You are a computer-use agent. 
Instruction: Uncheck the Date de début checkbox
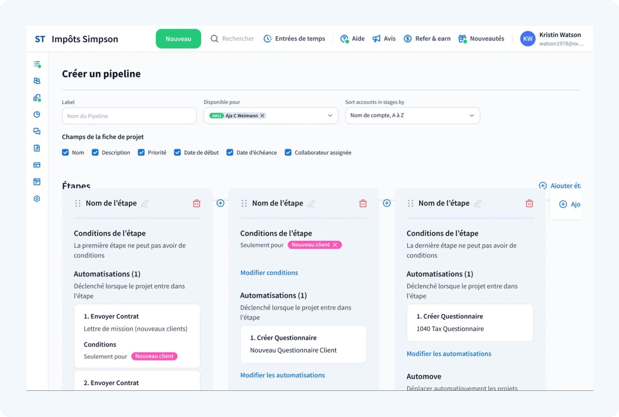pyautogui.click(x=177, y=152)
